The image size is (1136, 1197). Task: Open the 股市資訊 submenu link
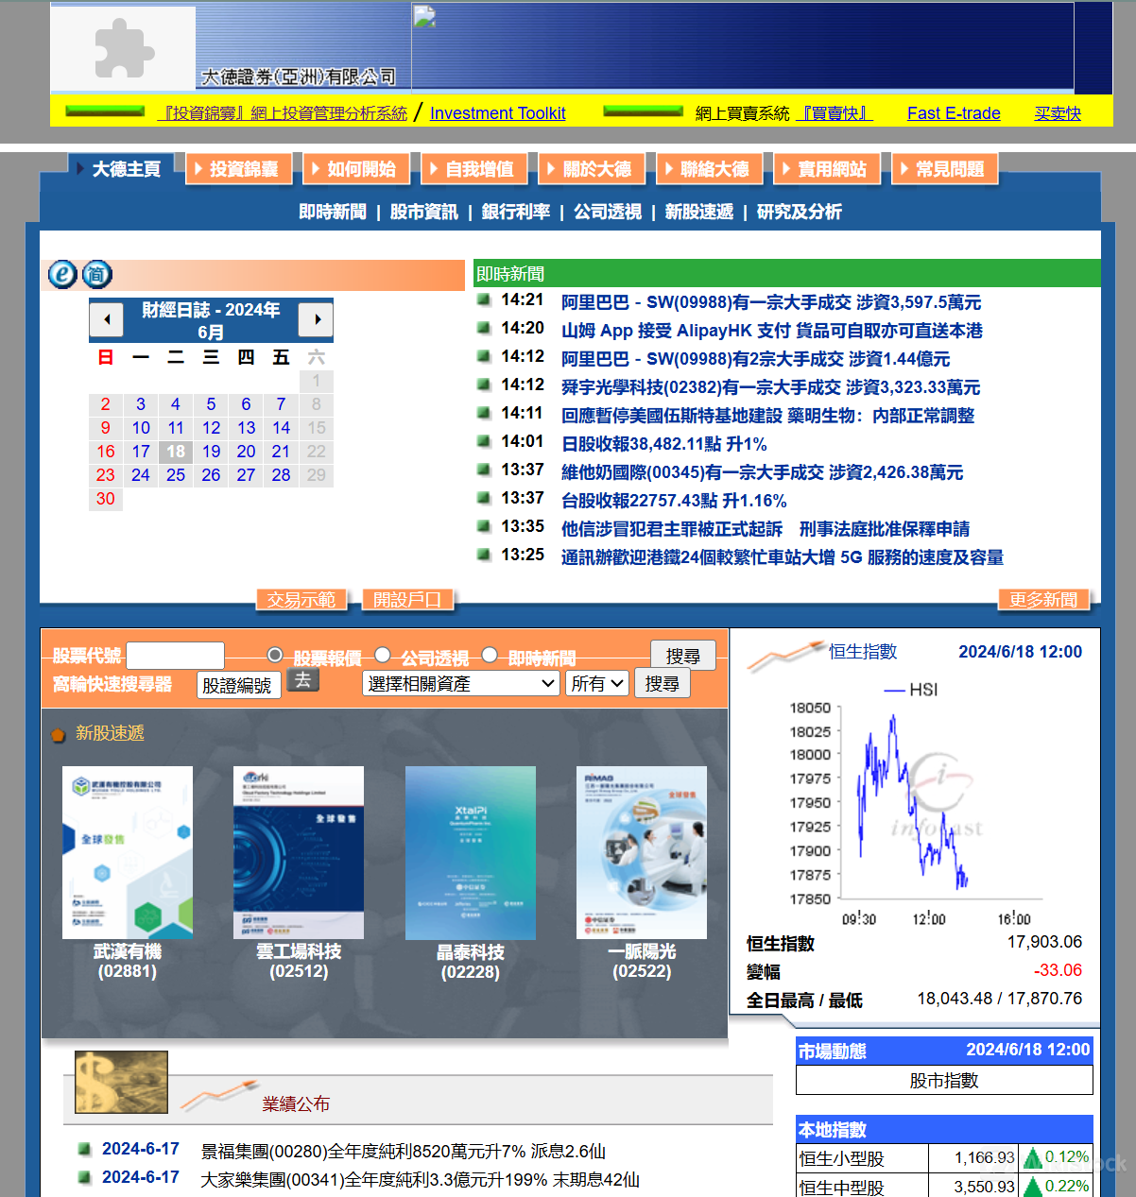[423, 212]
